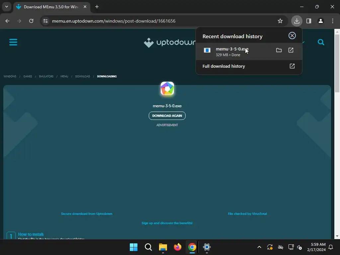340x255 pixels.
Task: Click the Uptodown search magnifier icon
Action: 321,42
